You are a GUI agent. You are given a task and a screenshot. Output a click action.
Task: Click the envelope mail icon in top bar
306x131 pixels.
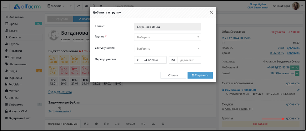[x=86, y=6]
